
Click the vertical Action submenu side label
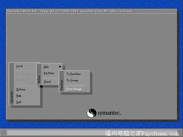coord(39,79)
